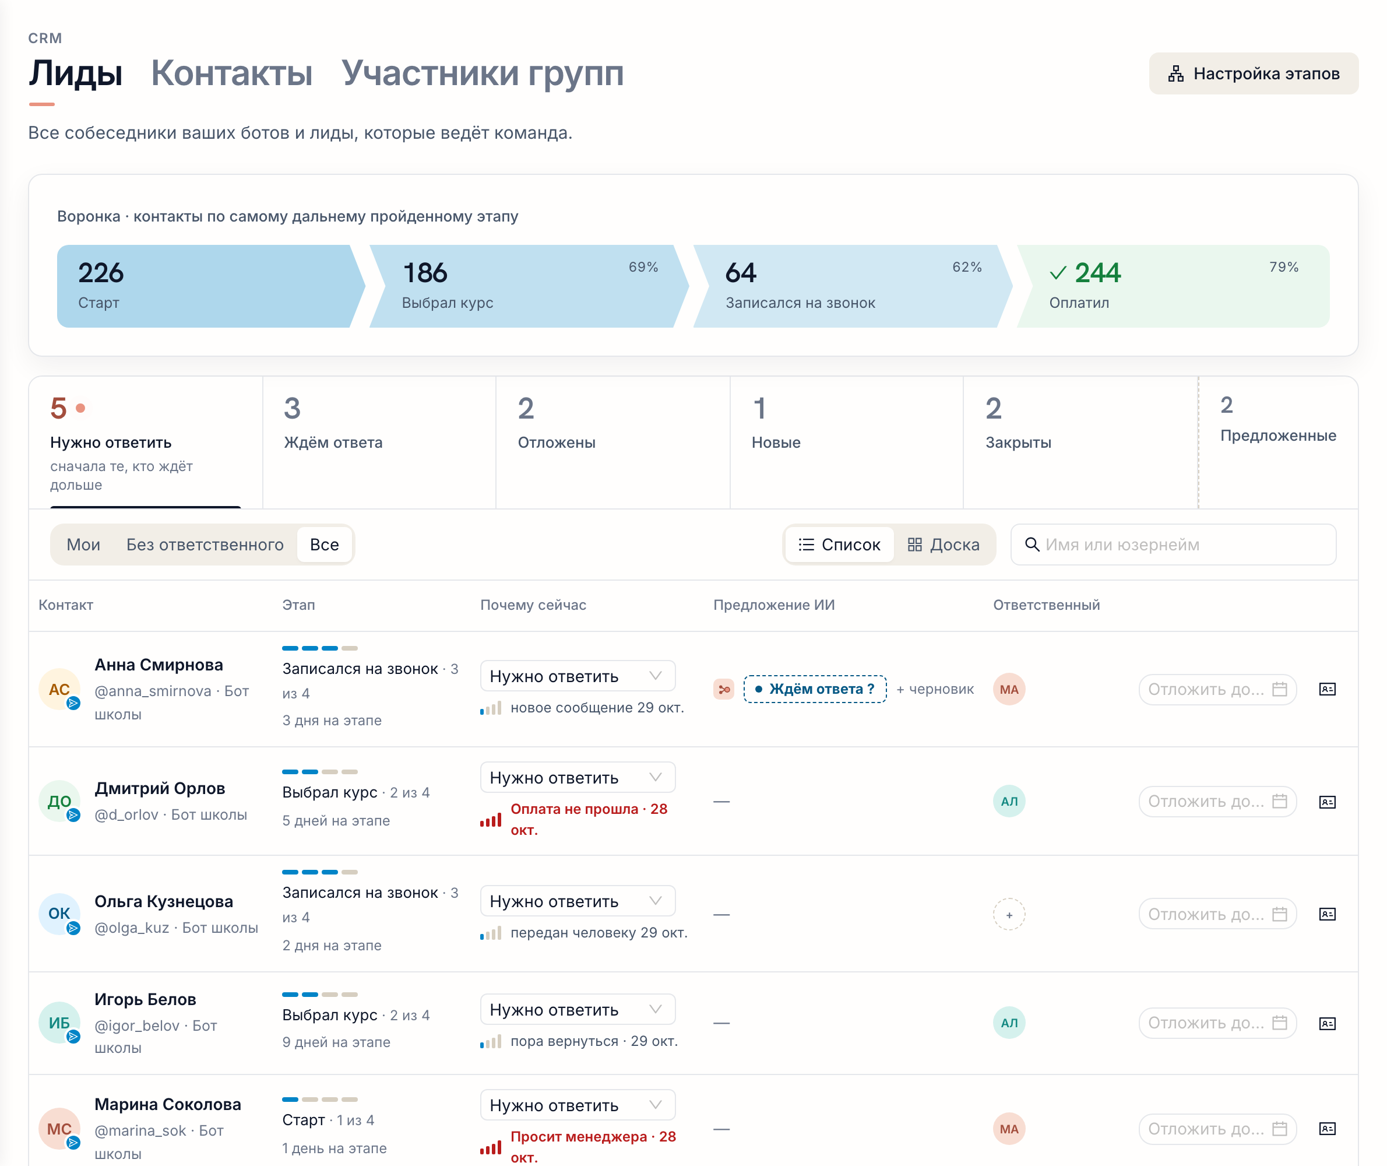
Task: Click the ОК avatar of Ольга Кузнецова
Action: (59, 914)
